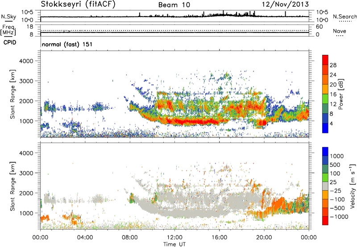Click 'Slant Range [km]' label of power panel
Screen dimensions: 357x247
tap(12, 94)
